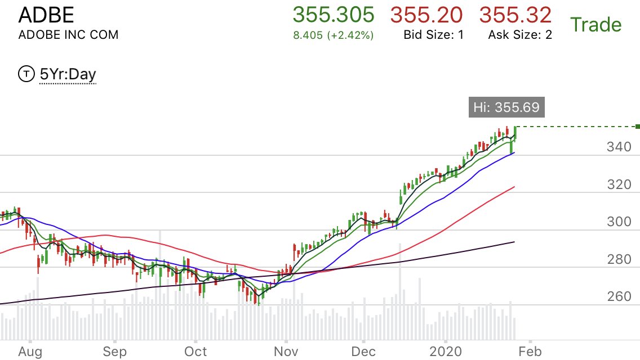
Task: Click the Dec date axis label
Action: click(363, 352)
